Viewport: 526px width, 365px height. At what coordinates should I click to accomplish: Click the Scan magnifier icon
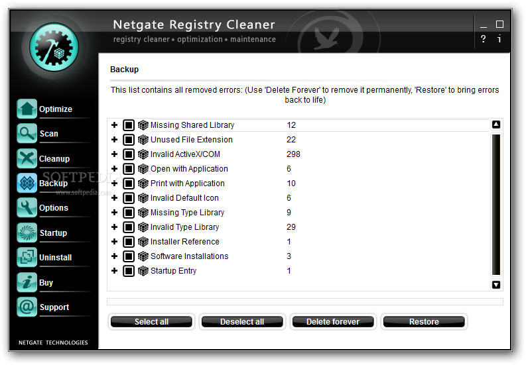coord(27,133)
